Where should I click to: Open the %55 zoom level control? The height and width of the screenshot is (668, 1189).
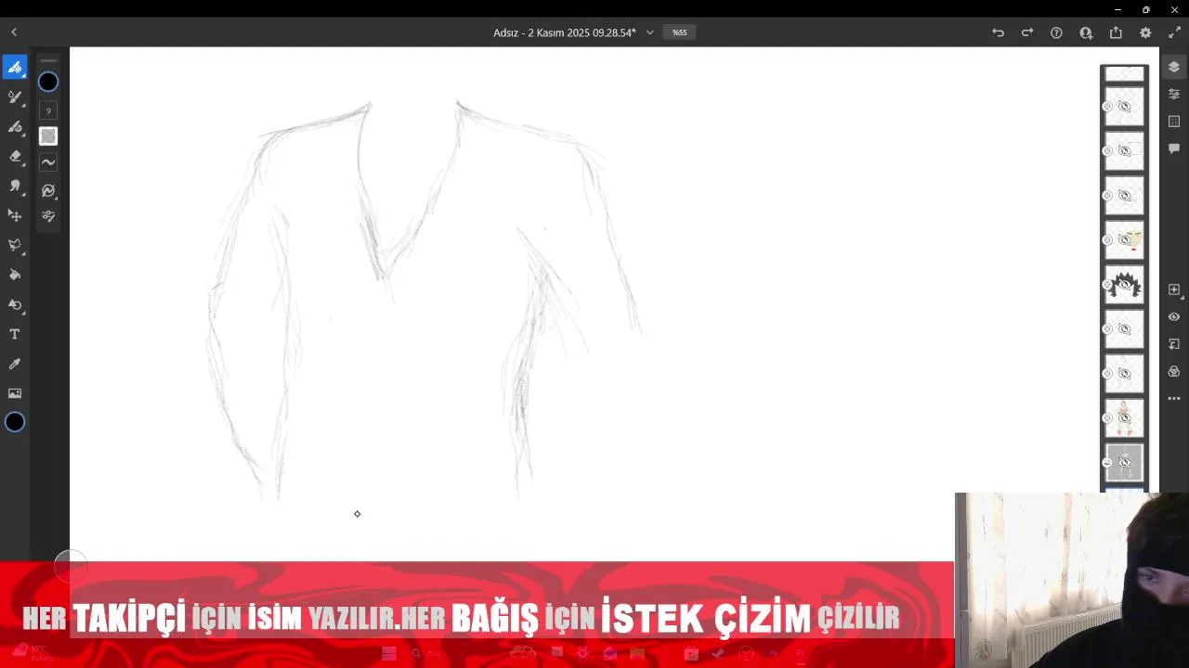(x=680, y=32)
